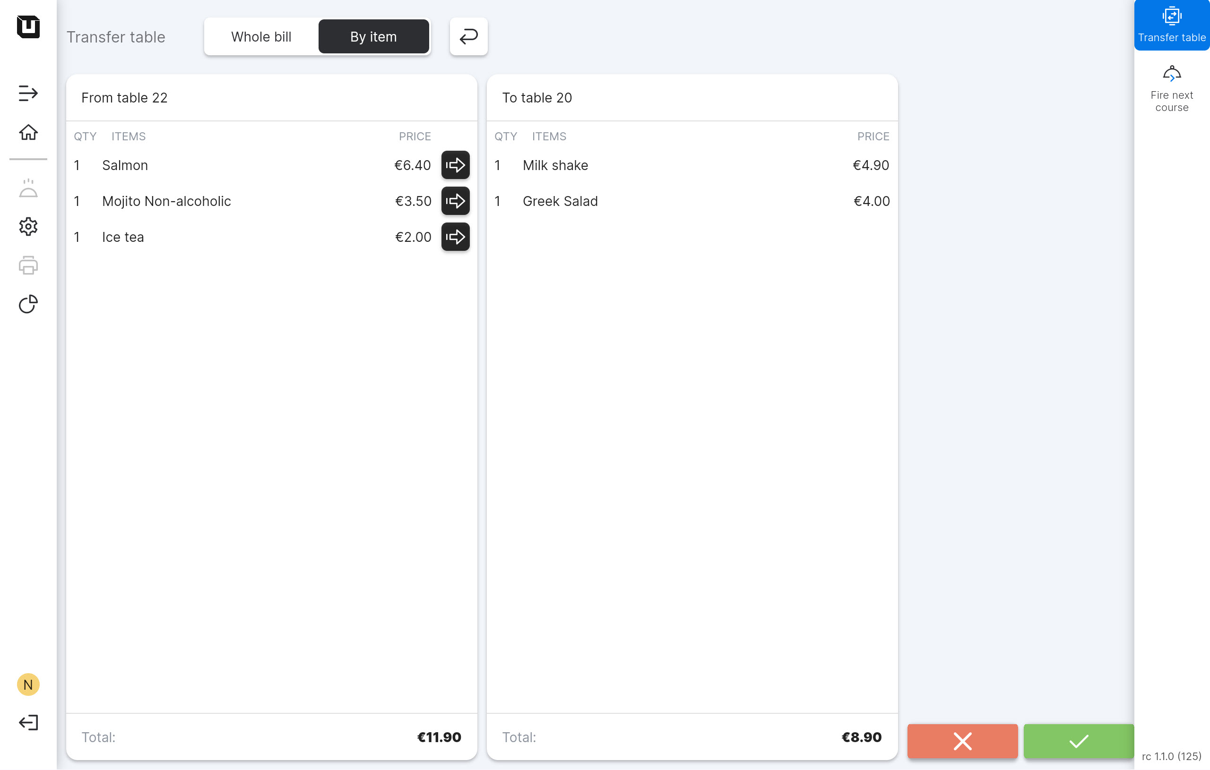The width and height of the screenshot is (1210, 770).
Task: Select Fire next course action
Action: [1171, 88]
